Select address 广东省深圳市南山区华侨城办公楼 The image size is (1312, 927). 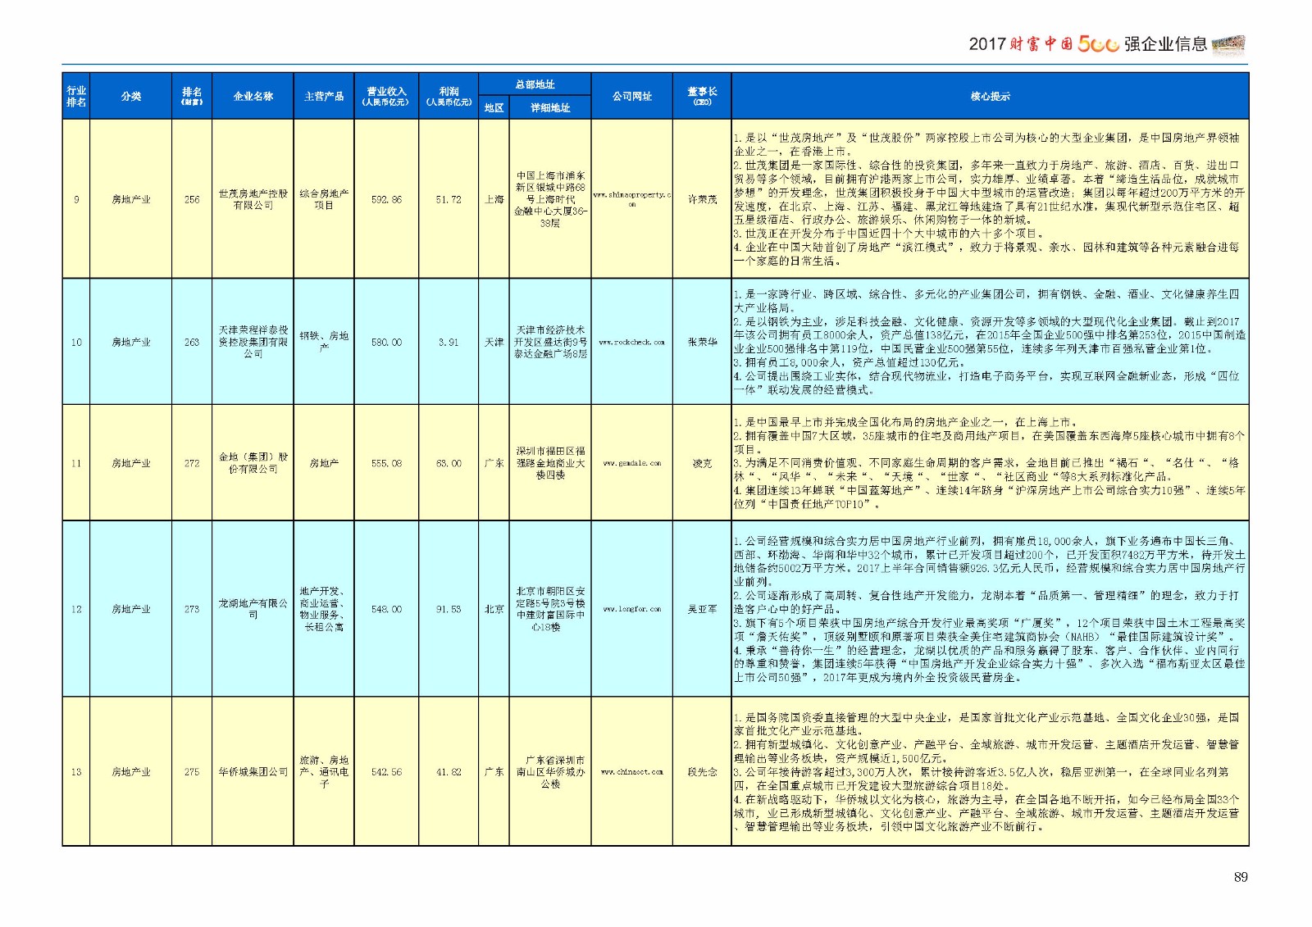(550, 772)
